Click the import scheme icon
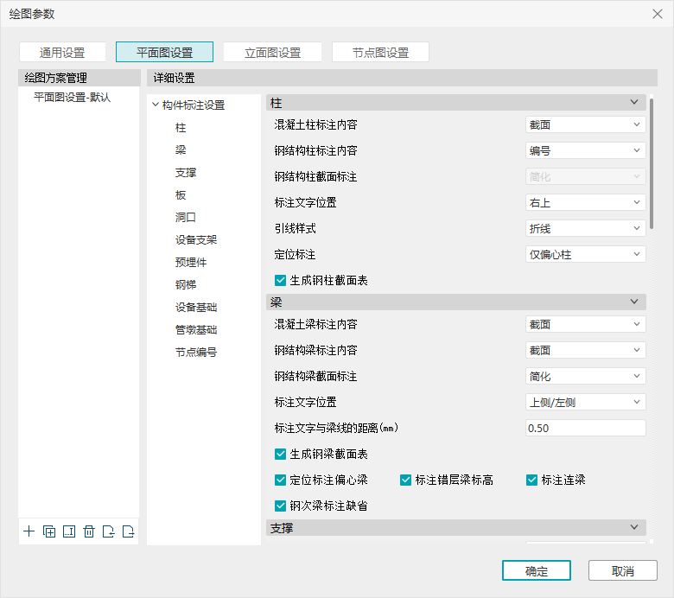674x598 pixels. point(109,531)
